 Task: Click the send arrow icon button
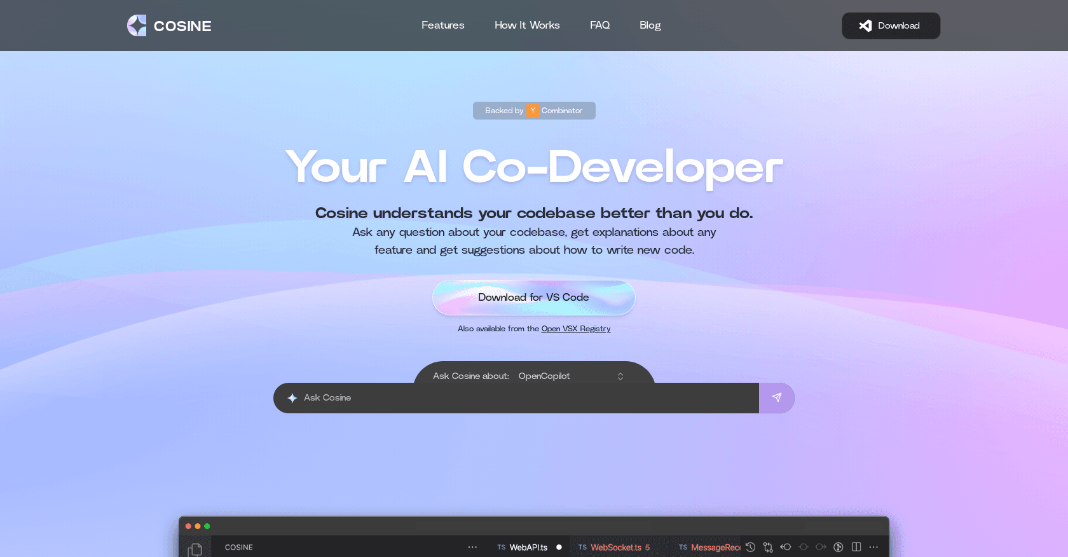click(776, 397)
